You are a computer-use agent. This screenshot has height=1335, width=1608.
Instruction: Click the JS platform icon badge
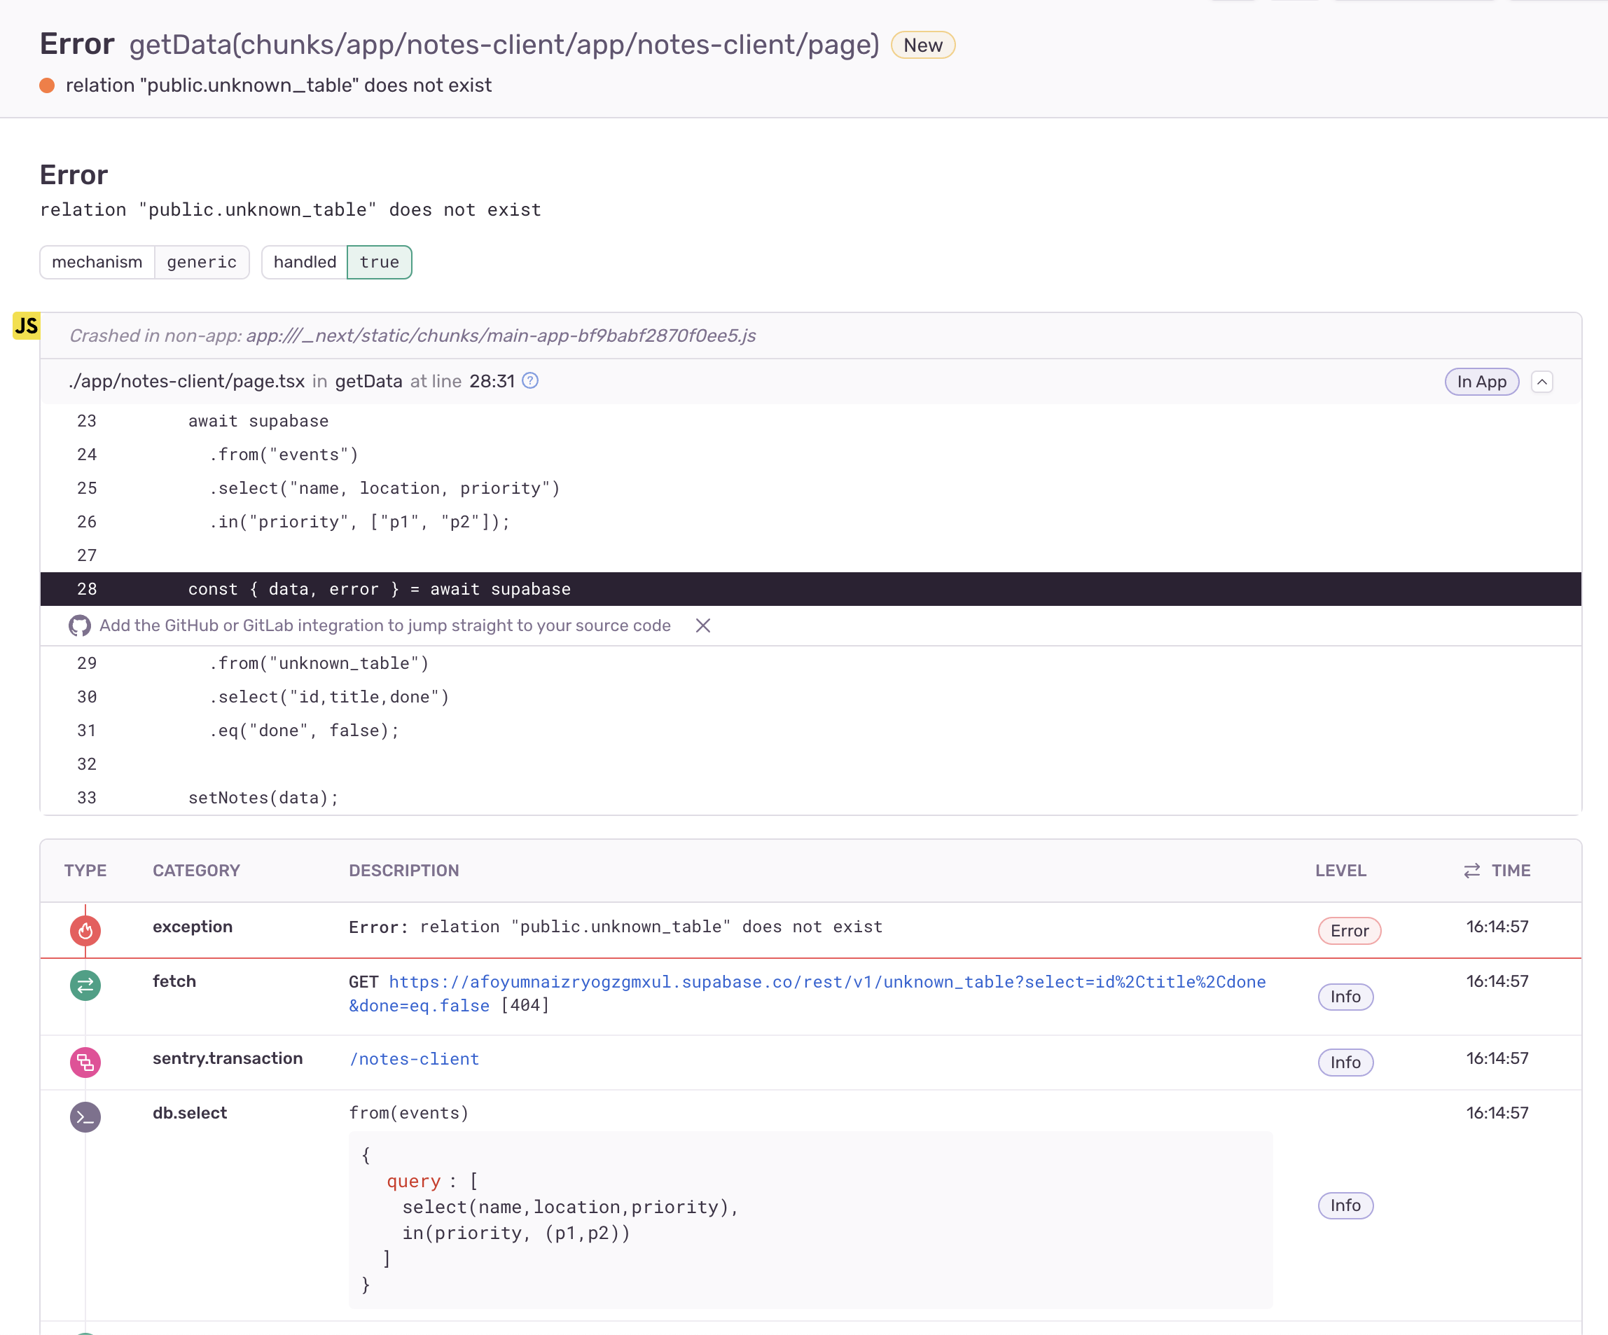click(26, 326)
